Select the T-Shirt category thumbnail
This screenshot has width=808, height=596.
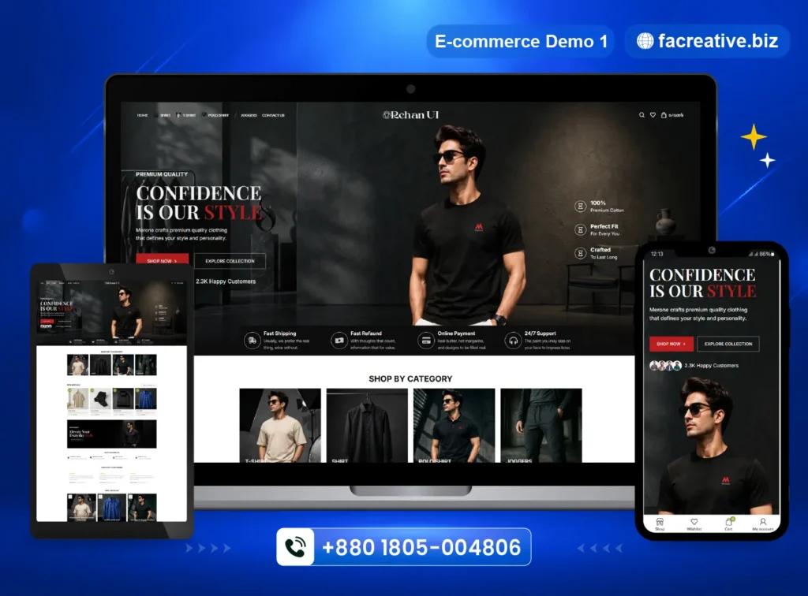tap(280, 426)
